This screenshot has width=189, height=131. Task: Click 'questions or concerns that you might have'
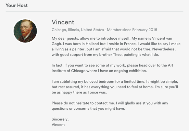(88, 108)
